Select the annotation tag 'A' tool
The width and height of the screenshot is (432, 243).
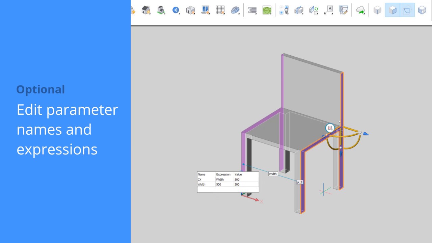pos(329,10)
